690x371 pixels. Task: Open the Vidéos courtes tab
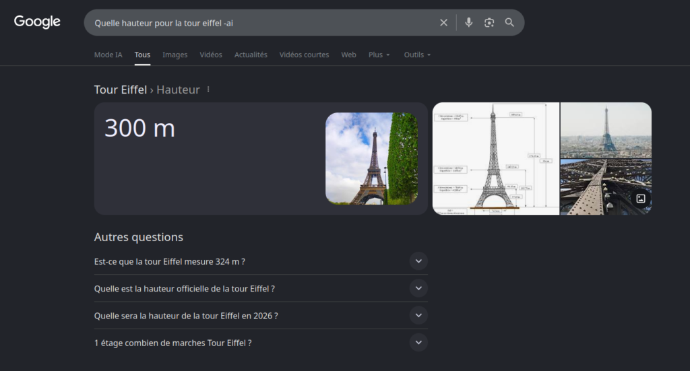click(304, 55)
